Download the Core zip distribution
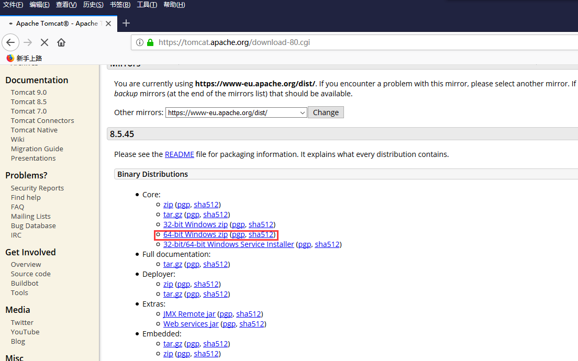 (168, 205)
